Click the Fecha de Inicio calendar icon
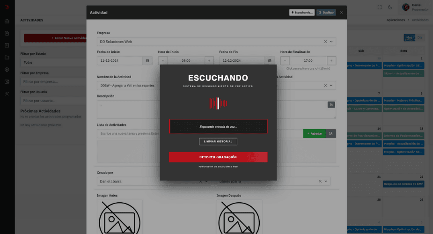Viewport: 433px width, 234px height. [147, 61]
